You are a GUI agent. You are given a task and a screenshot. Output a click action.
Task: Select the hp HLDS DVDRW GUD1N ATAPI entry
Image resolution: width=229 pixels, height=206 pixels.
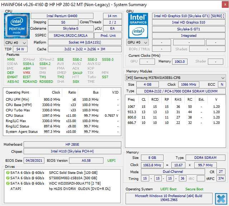click(x=62, y=189)
